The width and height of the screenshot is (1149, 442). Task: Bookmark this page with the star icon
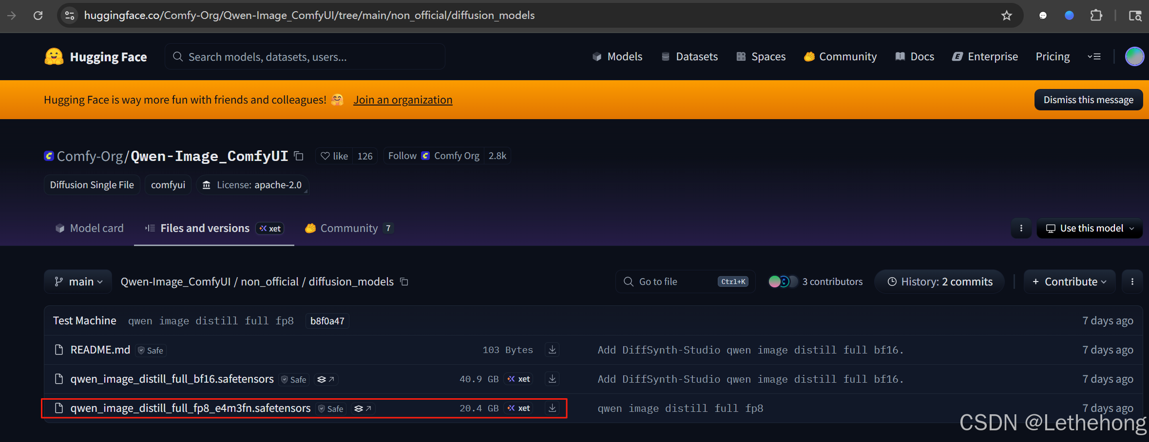[x=1007, y=16]
